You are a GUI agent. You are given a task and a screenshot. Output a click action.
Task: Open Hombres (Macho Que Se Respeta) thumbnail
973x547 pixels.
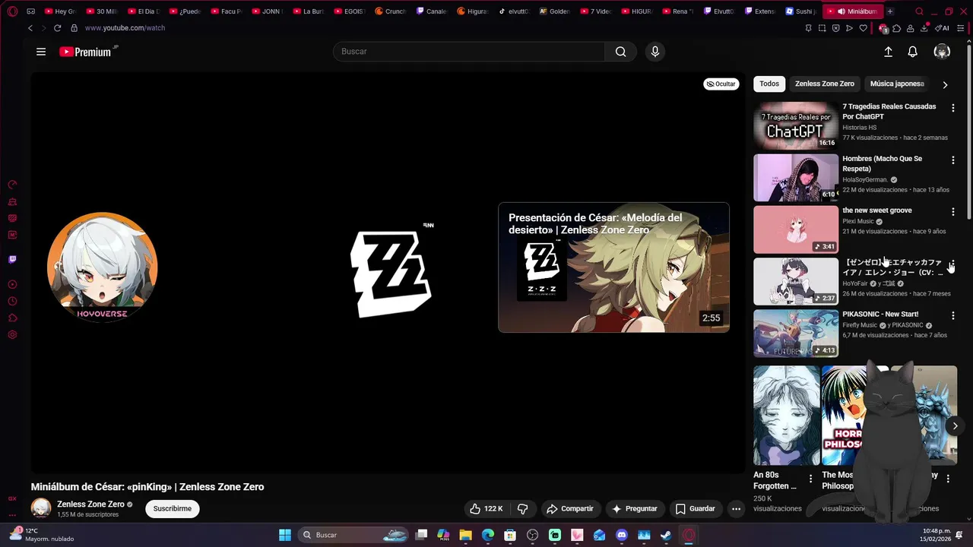(x=795, y=178)
